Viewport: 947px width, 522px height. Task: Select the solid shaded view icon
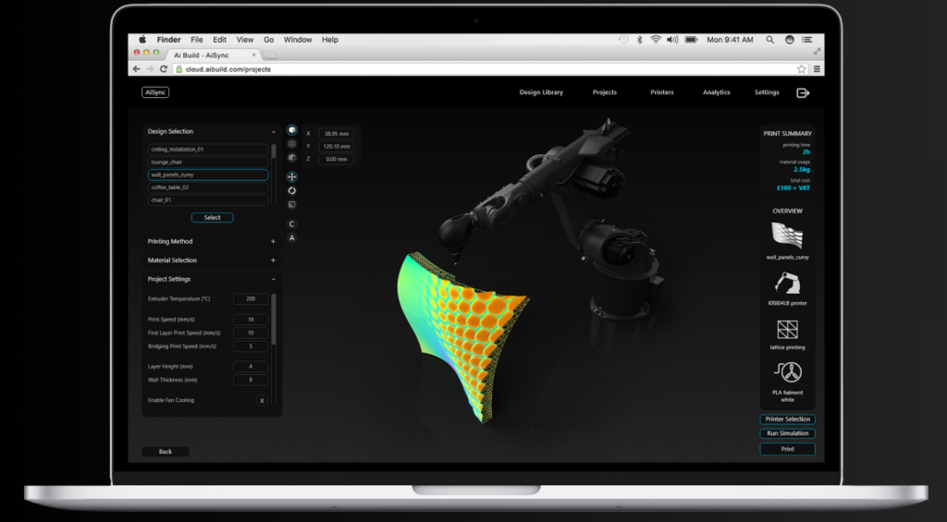(291, 130)
